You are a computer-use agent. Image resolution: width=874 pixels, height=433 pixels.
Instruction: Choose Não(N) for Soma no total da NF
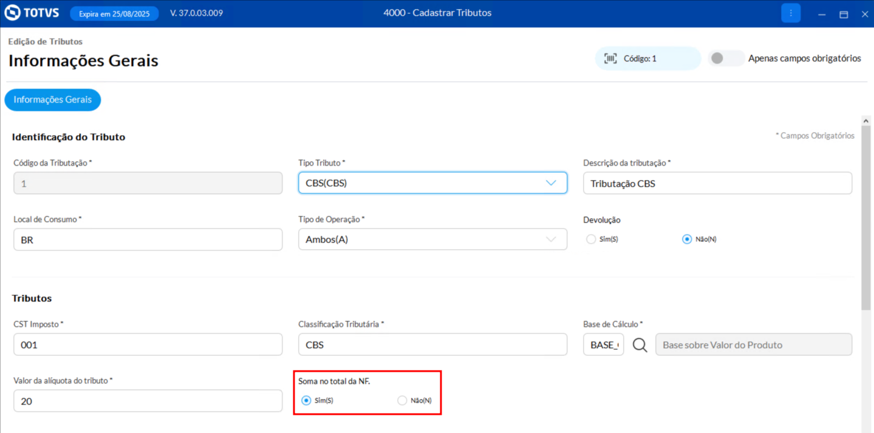pos(402,401)
